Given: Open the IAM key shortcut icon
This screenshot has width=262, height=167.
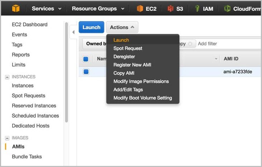Looking at the screenshot, I should pos(197,9).
